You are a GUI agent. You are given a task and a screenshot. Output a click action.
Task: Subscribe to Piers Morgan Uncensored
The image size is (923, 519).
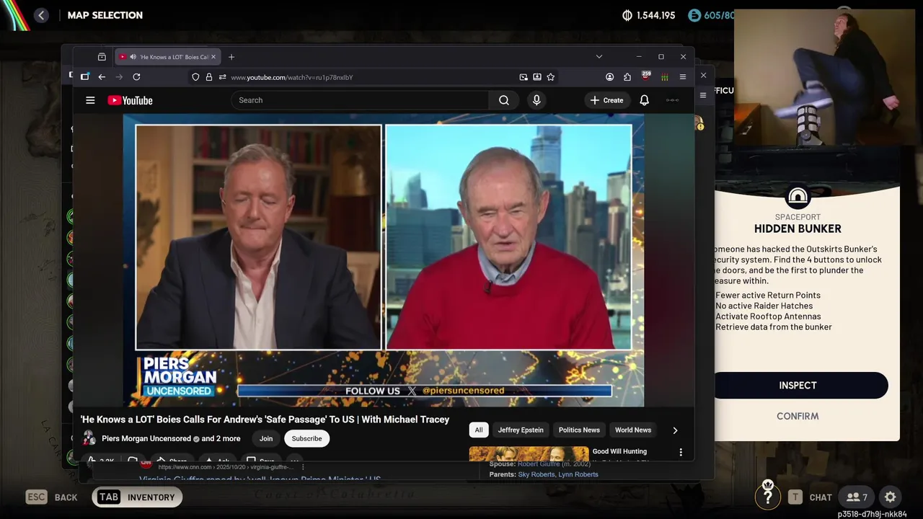pyautogui.click(x=306, y=438)
